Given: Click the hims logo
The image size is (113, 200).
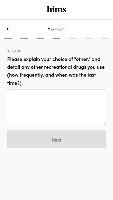Looking at the screenshot, I should 56,9.
